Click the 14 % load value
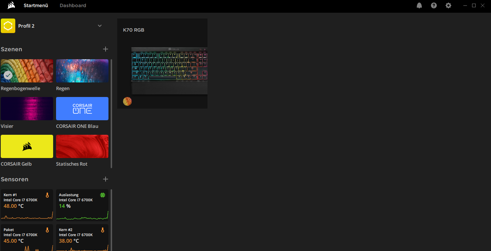491x251 pixels. pyautogui.click(x=65, y=206)
